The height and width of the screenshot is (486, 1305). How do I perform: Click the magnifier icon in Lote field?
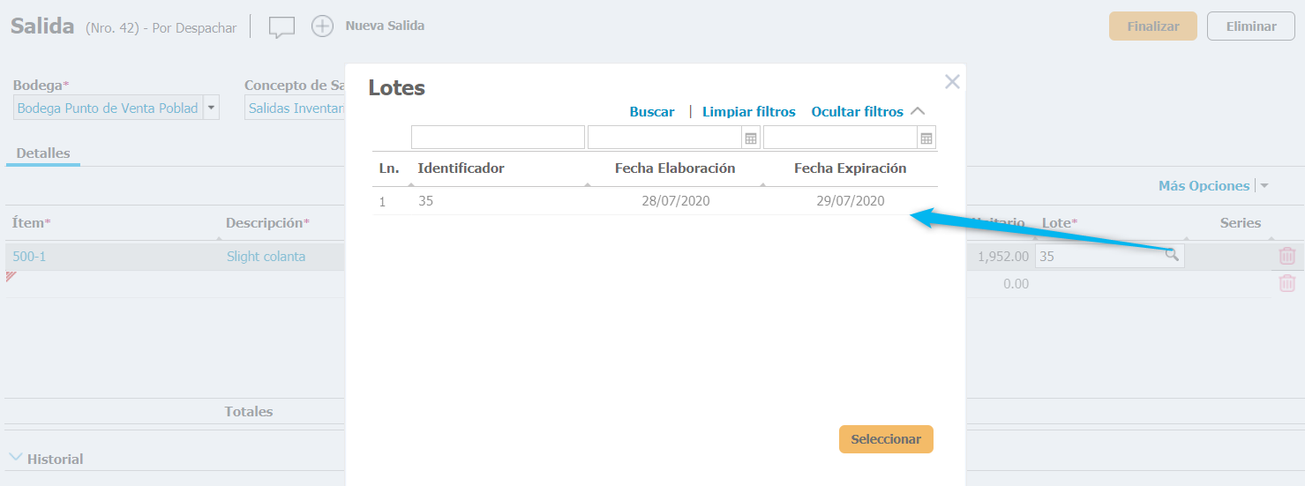coord(1171,256)
